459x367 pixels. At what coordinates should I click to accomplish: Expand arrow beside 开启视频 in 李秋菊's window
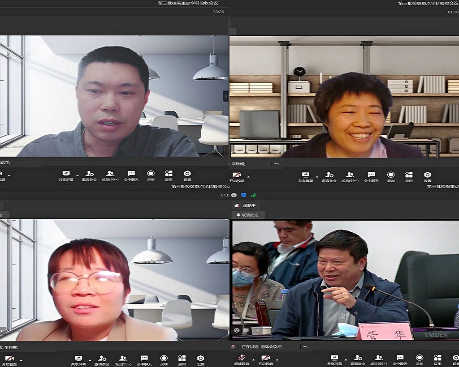tap(248, 177)
